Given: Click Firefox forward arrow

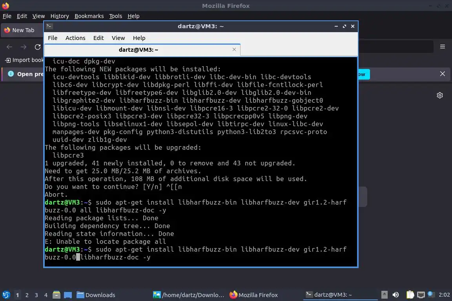Looking at the screenshot, I should [x=24, y=47].
